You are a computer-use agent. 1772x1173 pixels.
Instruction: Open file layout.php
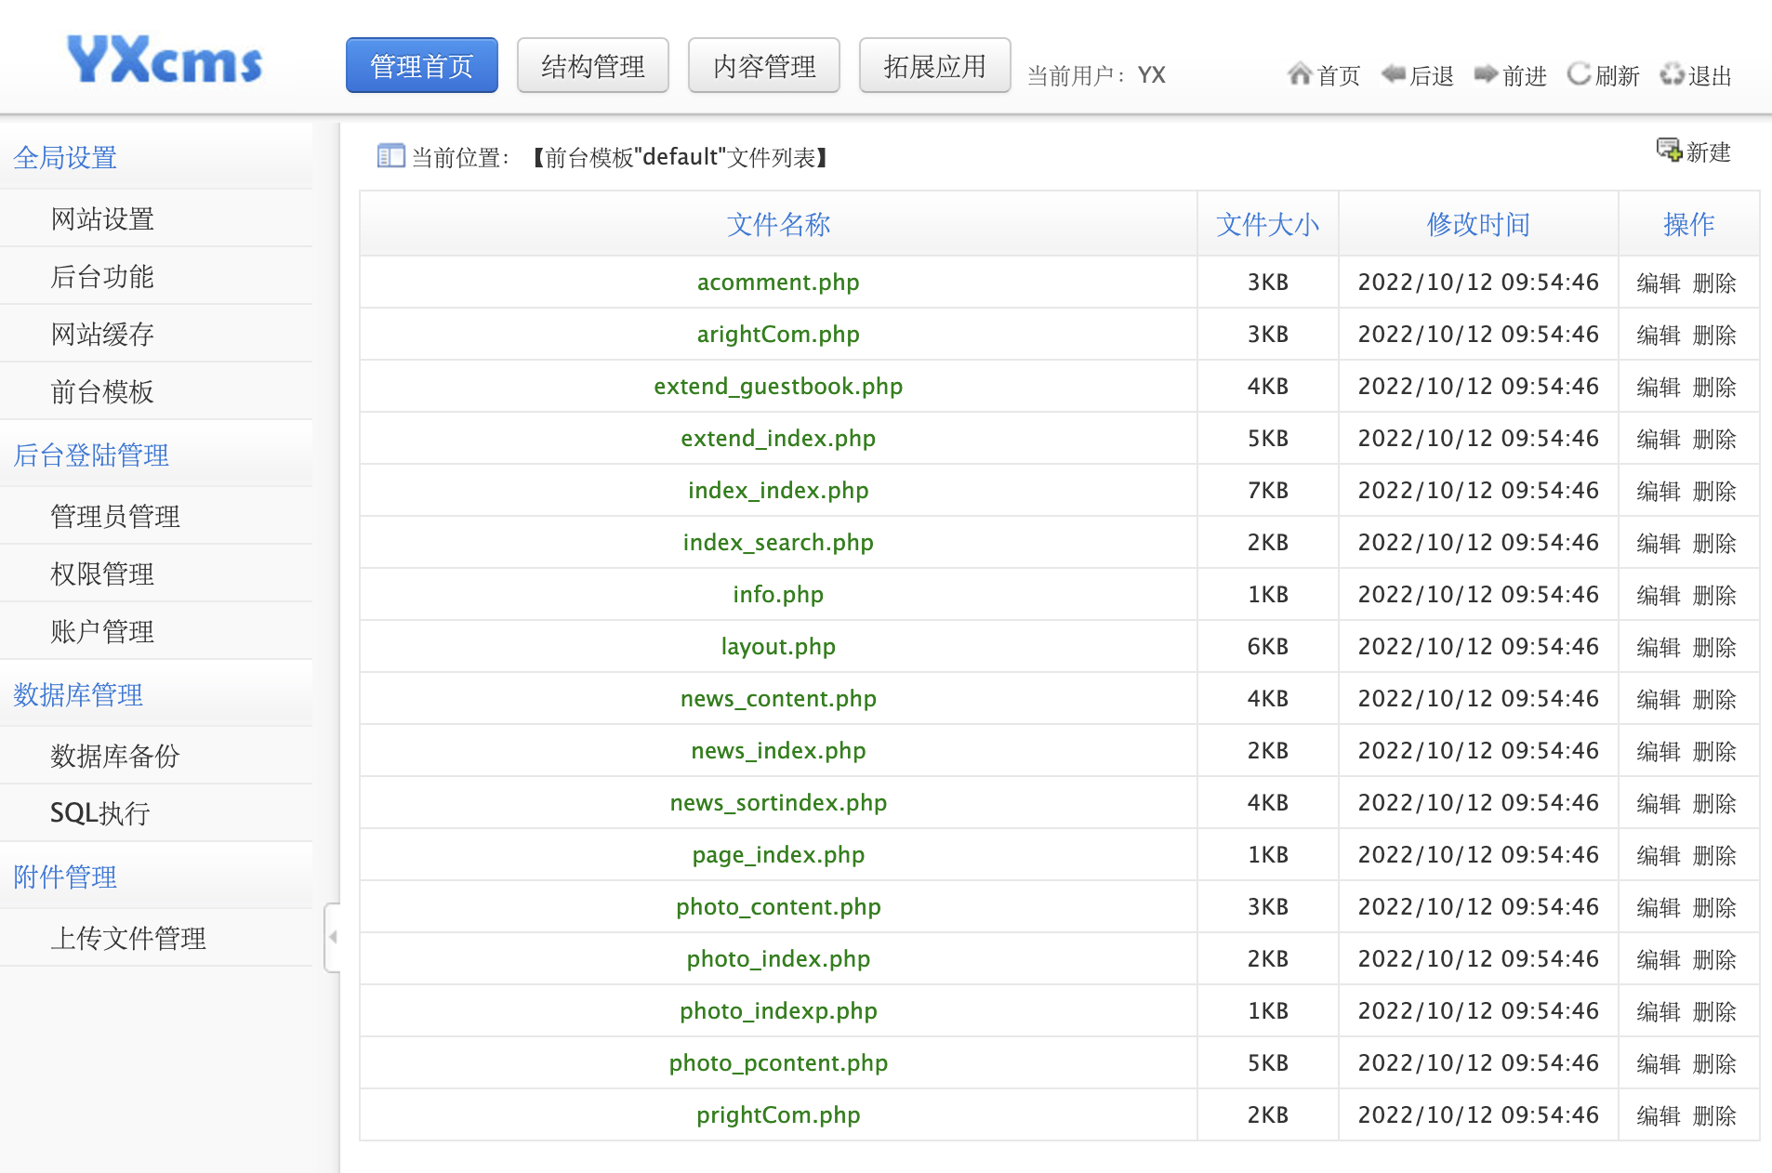tap(778, 647)
